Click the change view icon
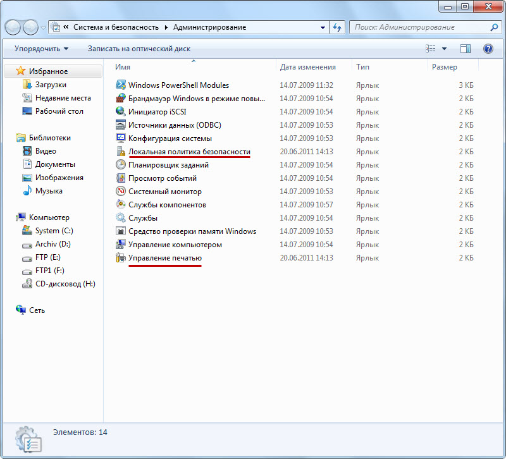The height and width of the screenshot is (459, 506). point(431,49)
